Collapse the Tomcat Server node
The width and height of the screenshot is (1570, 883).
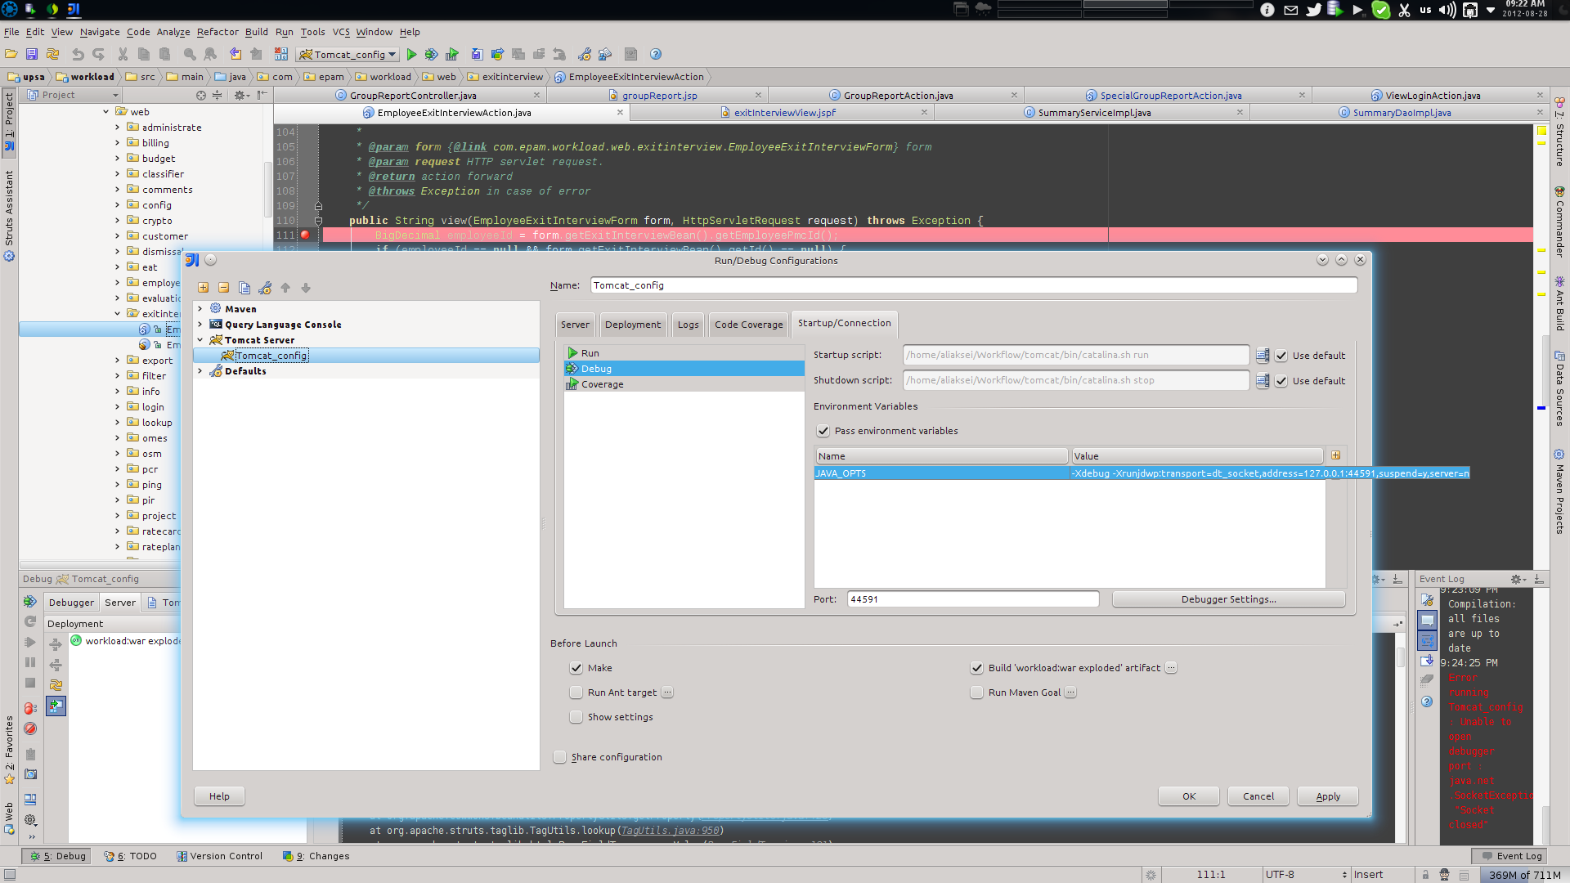click(x=200, y=339)
